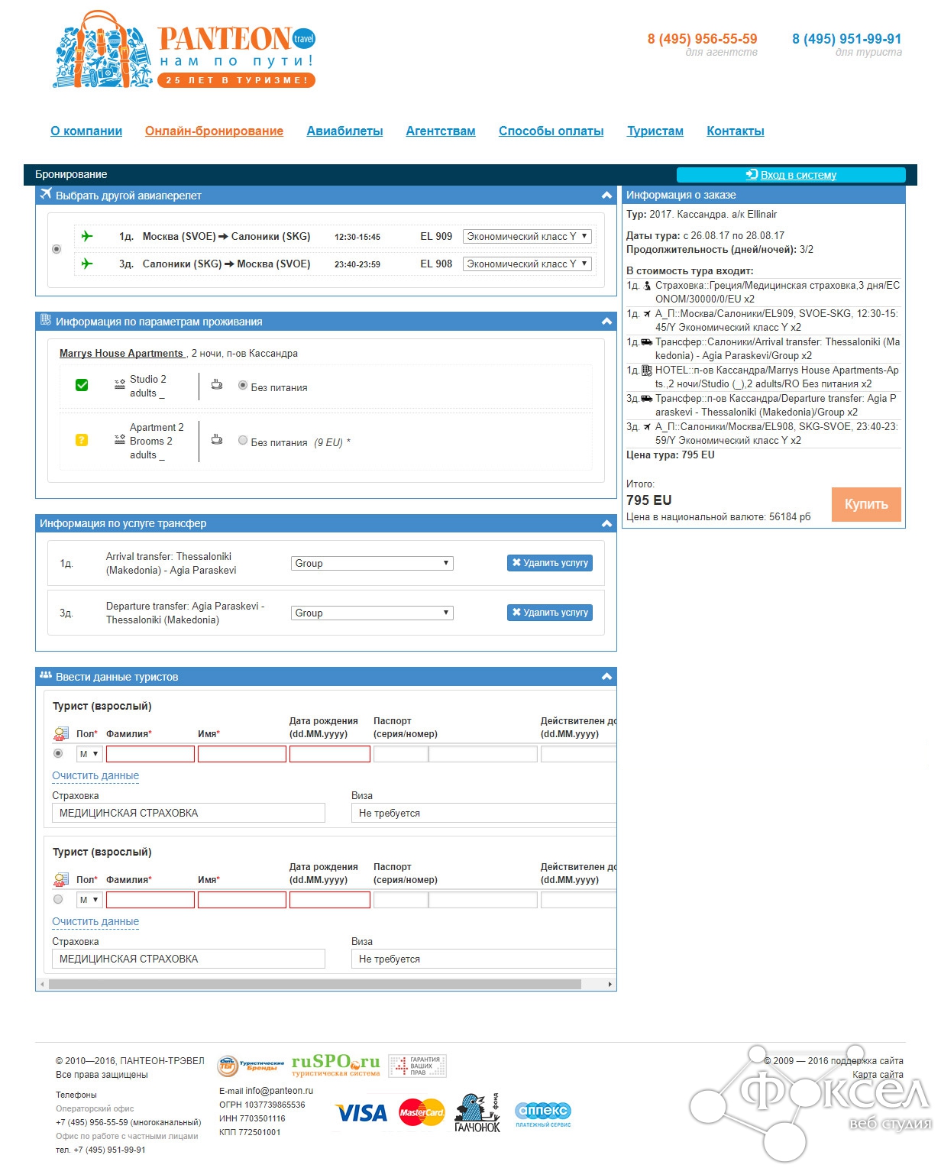
Task: Click the meal cup icon in Studio 2 row
Action: 217,385
